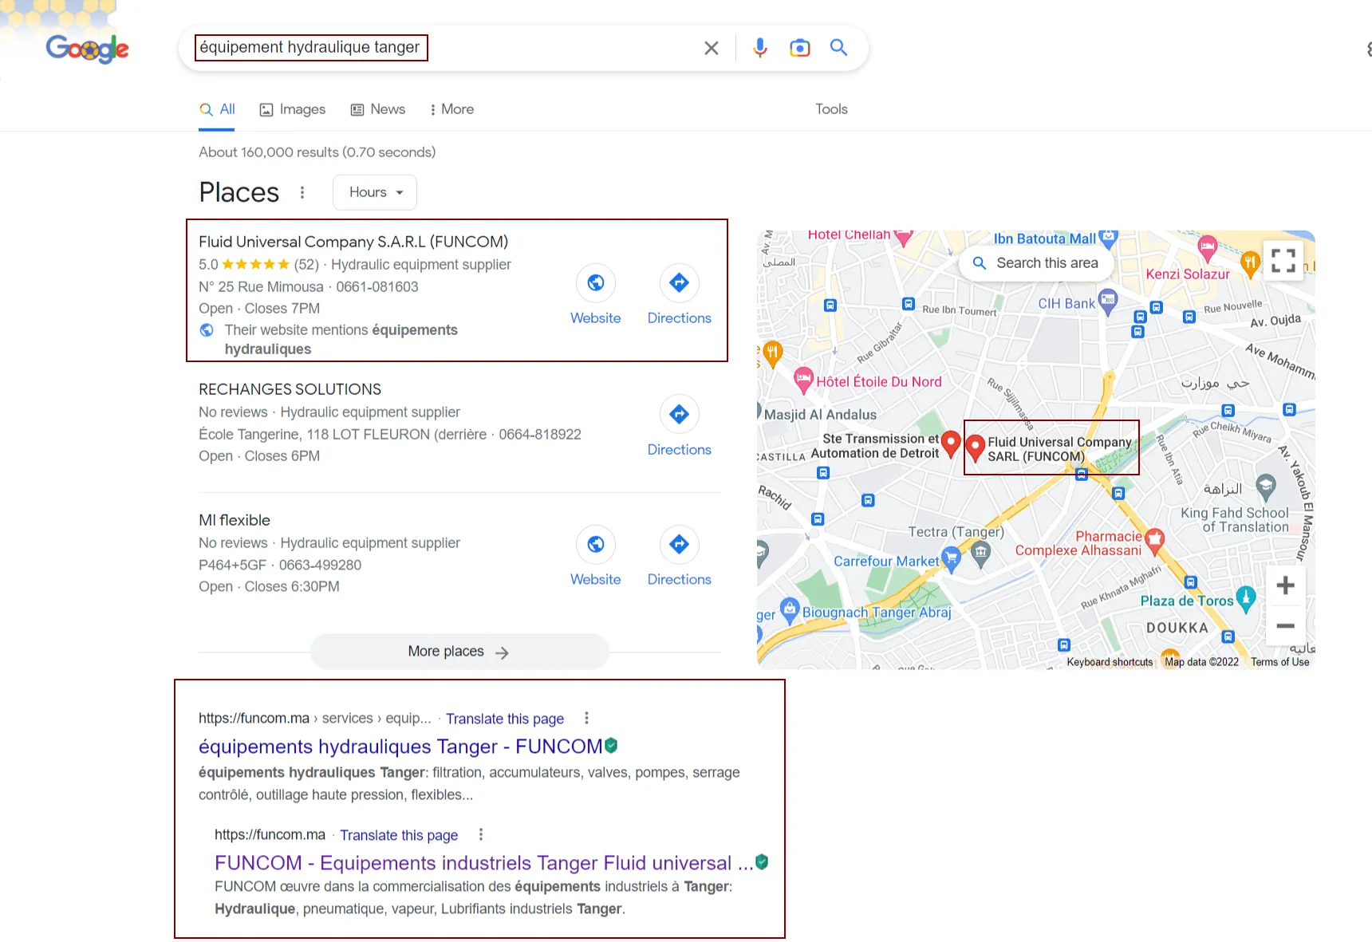Click Biougnach Tanger Abraj map marker

(790, 610)
